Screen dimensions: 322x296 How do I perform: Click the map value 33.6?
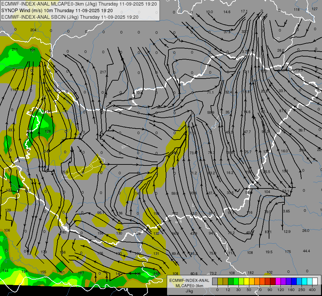(12, 130)
